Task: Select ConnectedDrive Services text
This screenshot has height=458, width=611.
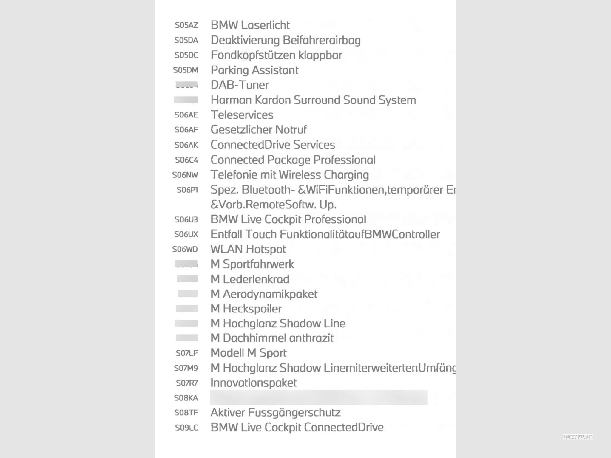Action: point(273,145)
